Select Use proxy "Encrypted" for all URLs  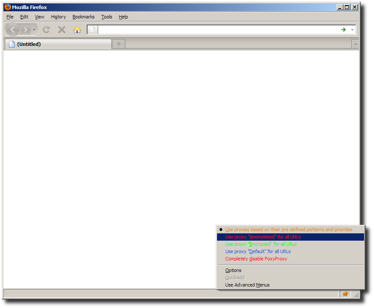[261, 244]
